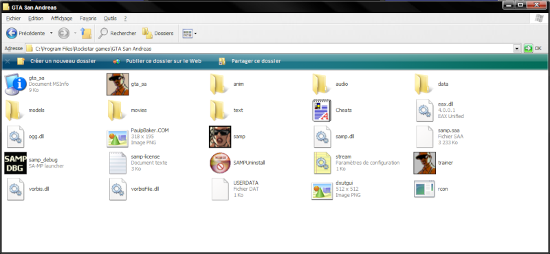Open the Outils menu
This screenshot has width=550, height=254.
pos(110,19)
